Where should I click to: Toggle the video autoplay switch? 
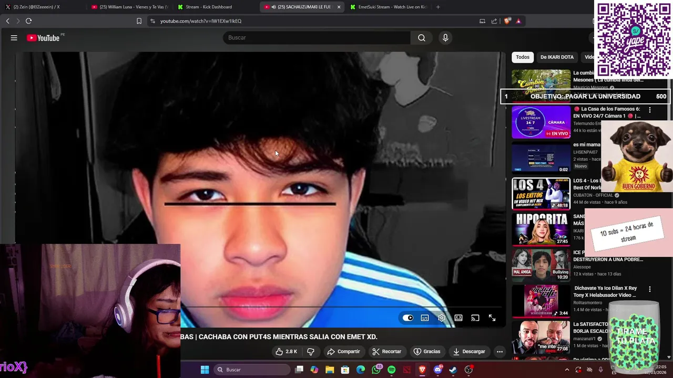click(408, 318)
